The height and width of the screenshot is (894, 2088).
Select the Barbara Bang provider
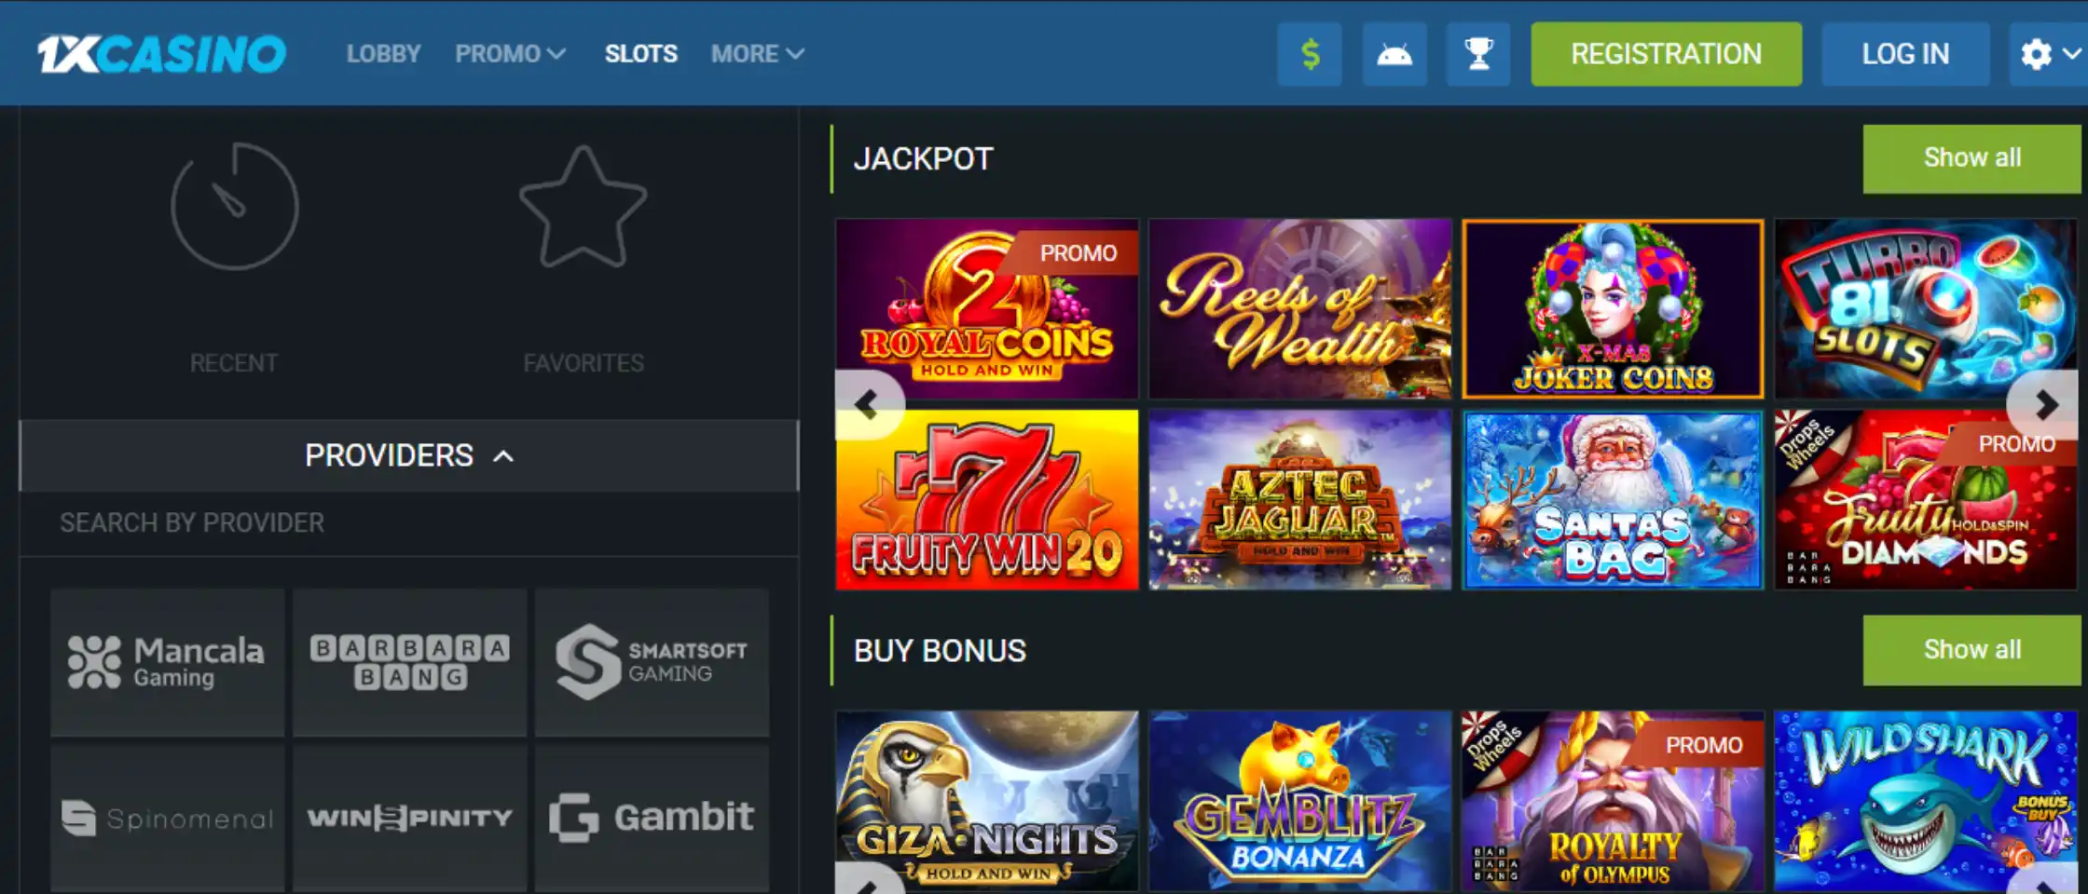pyautogui.click(x=410, y=662)
